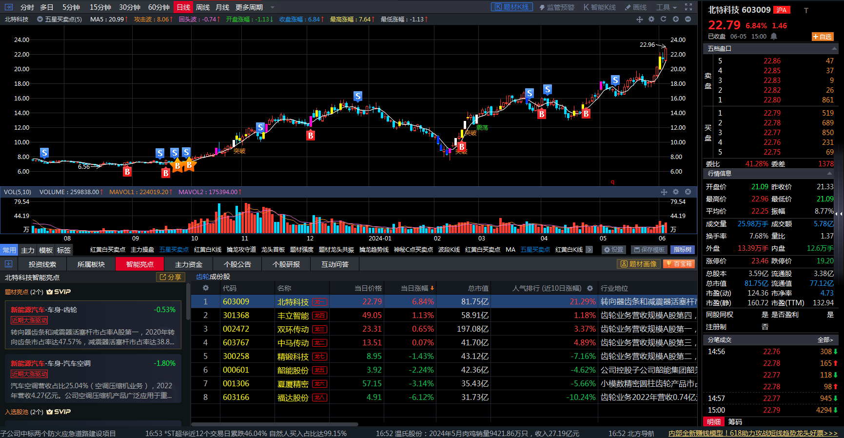Activate the 智能K线 feature
Viewport: 844px width, 438px height.
599,7
